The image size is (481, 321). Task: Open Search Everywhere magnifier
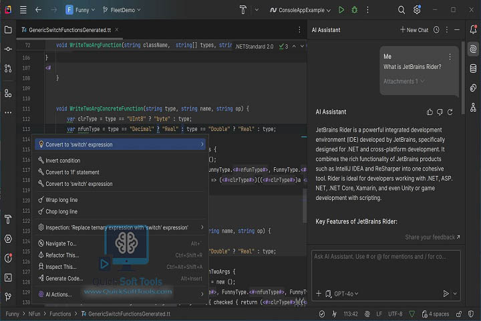tap(402, 10)
